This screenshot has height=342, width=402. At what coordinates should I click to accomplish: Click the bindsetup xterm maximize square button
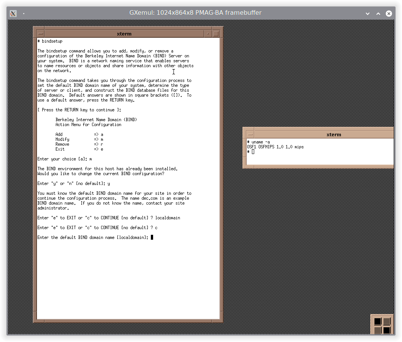pos(216,34)
